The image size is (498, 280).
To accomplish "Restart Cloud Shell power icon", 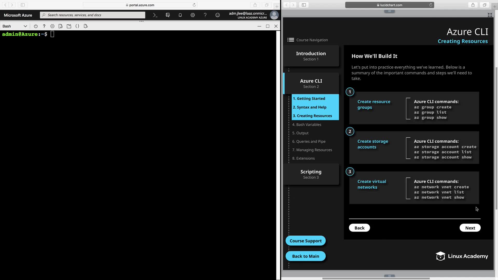I will (36, 26).
